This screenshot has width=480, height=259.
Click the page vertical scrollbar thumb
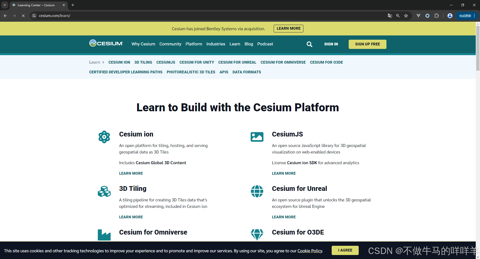click(x=478, y=48)
